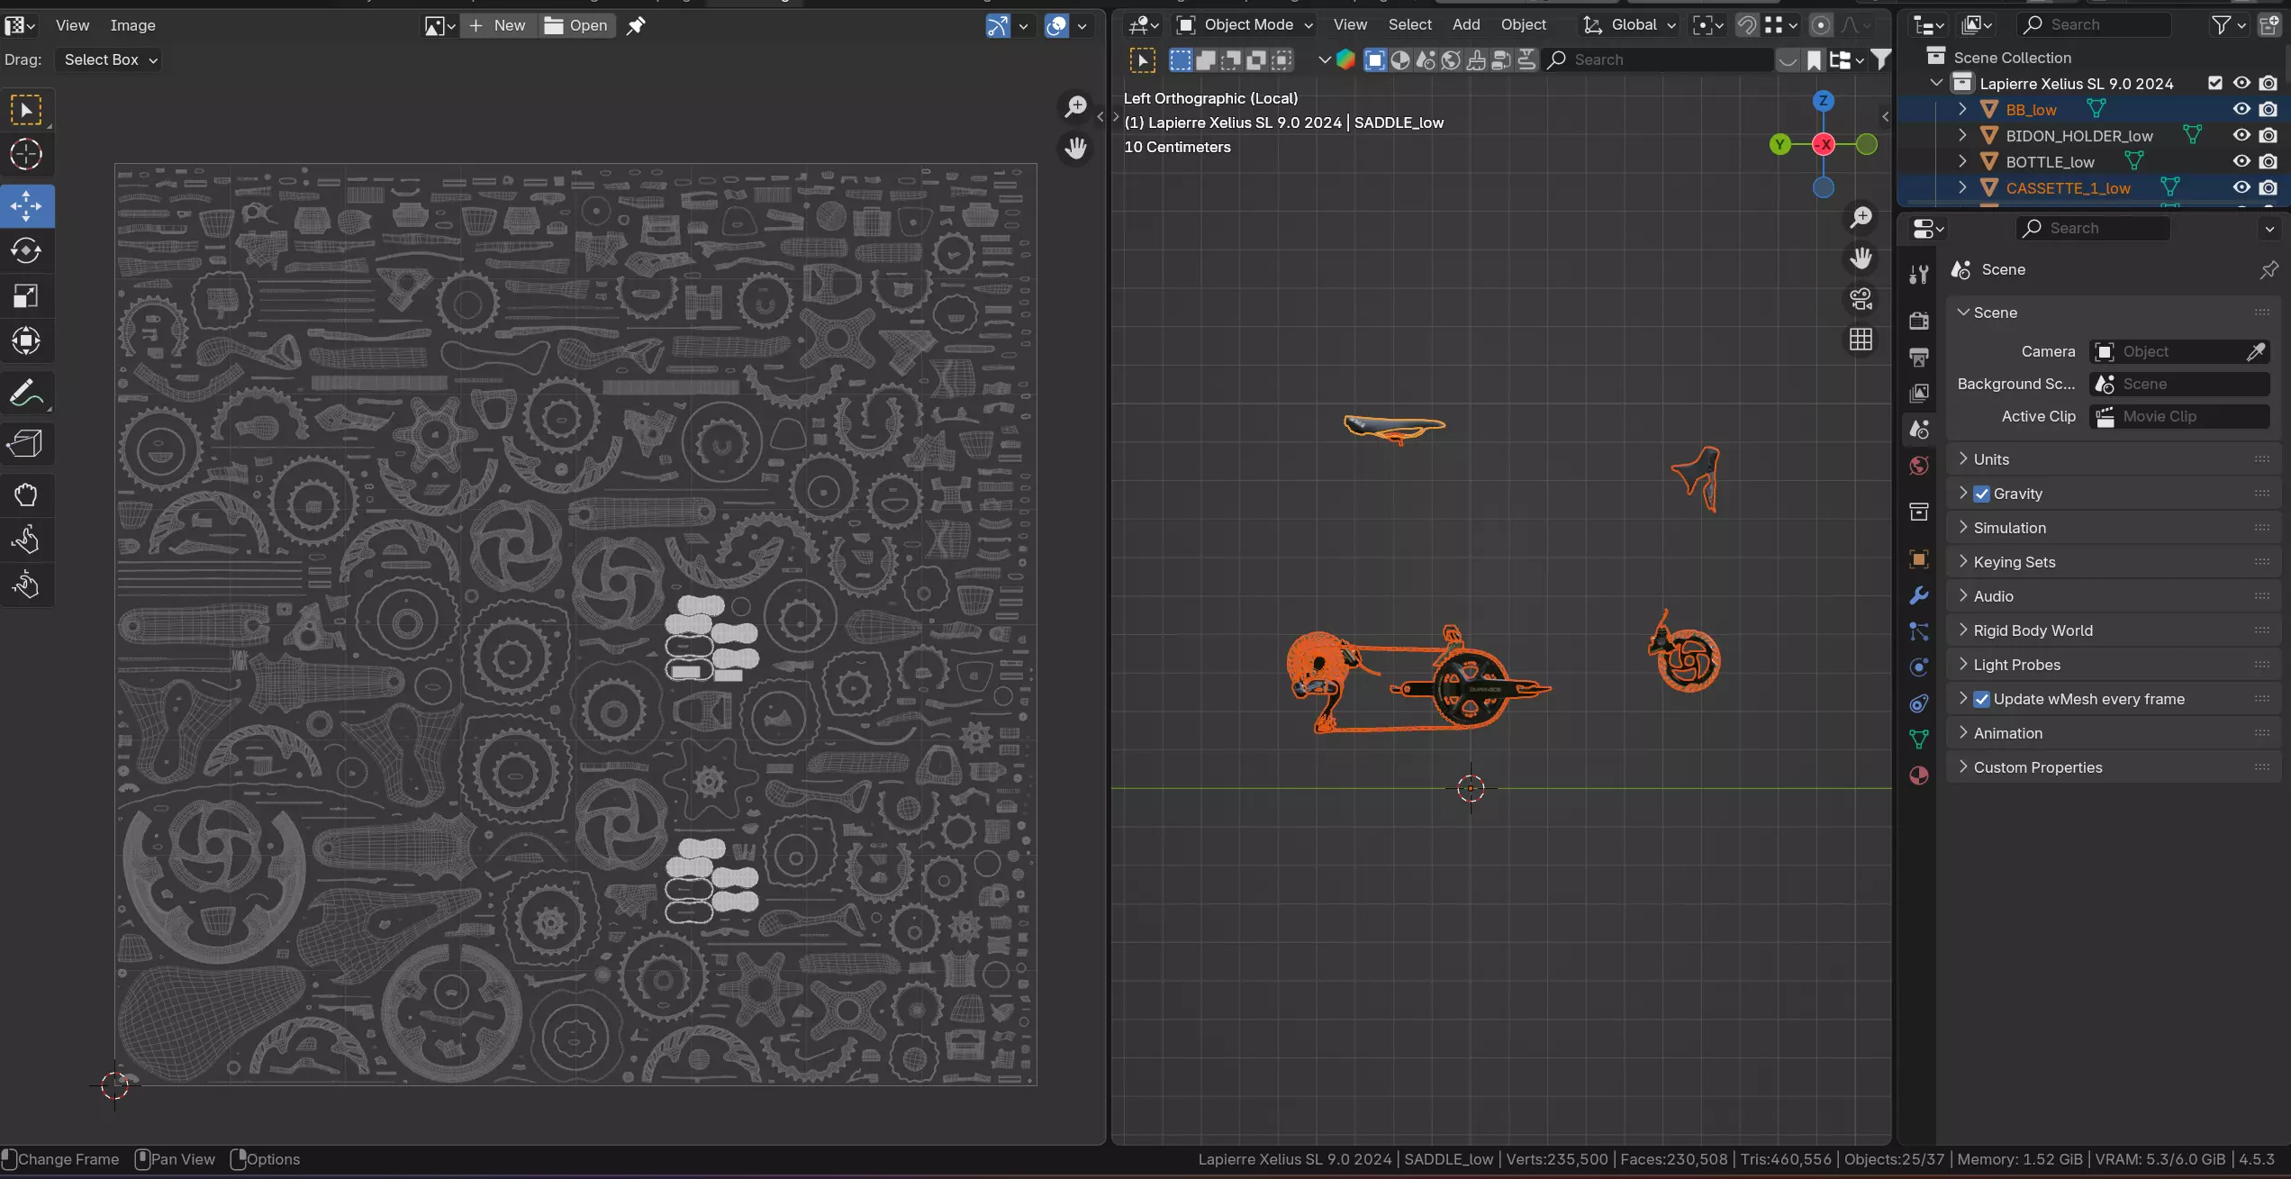Click the New image button
The image size is (2291, 1179).
[498, 25]
